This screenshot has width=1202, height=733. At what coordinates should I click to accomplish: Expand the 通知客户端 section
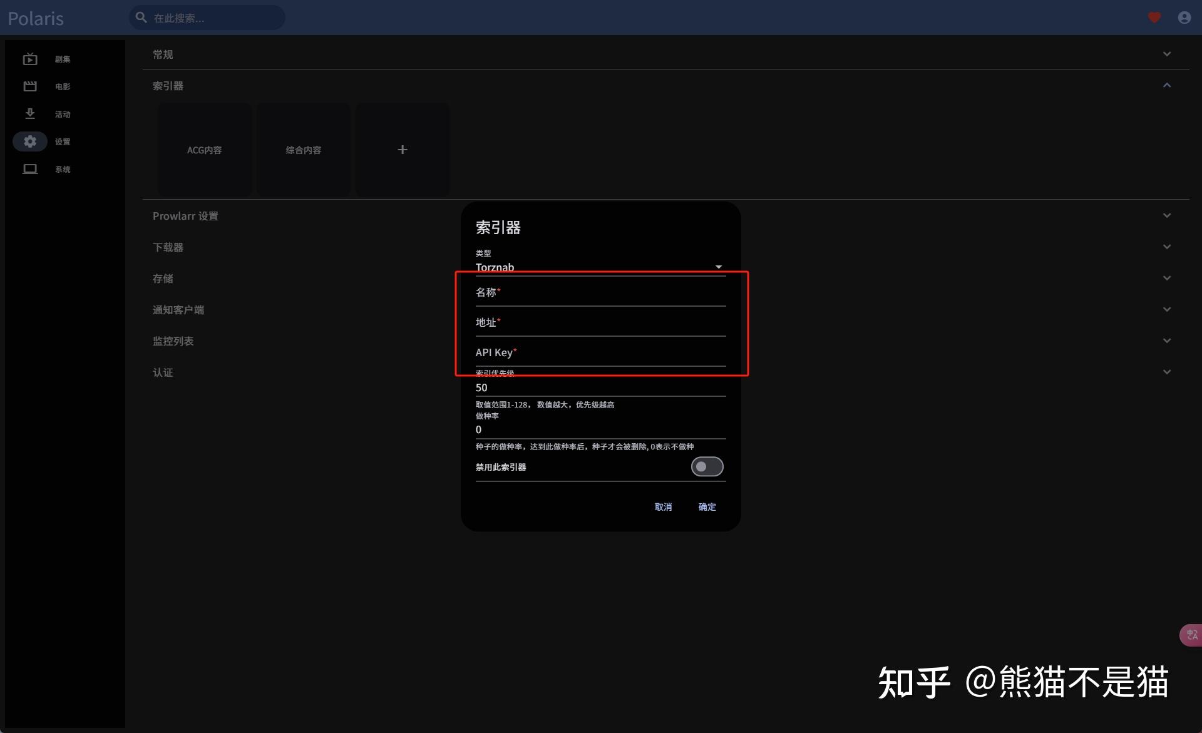point(1167,309)
